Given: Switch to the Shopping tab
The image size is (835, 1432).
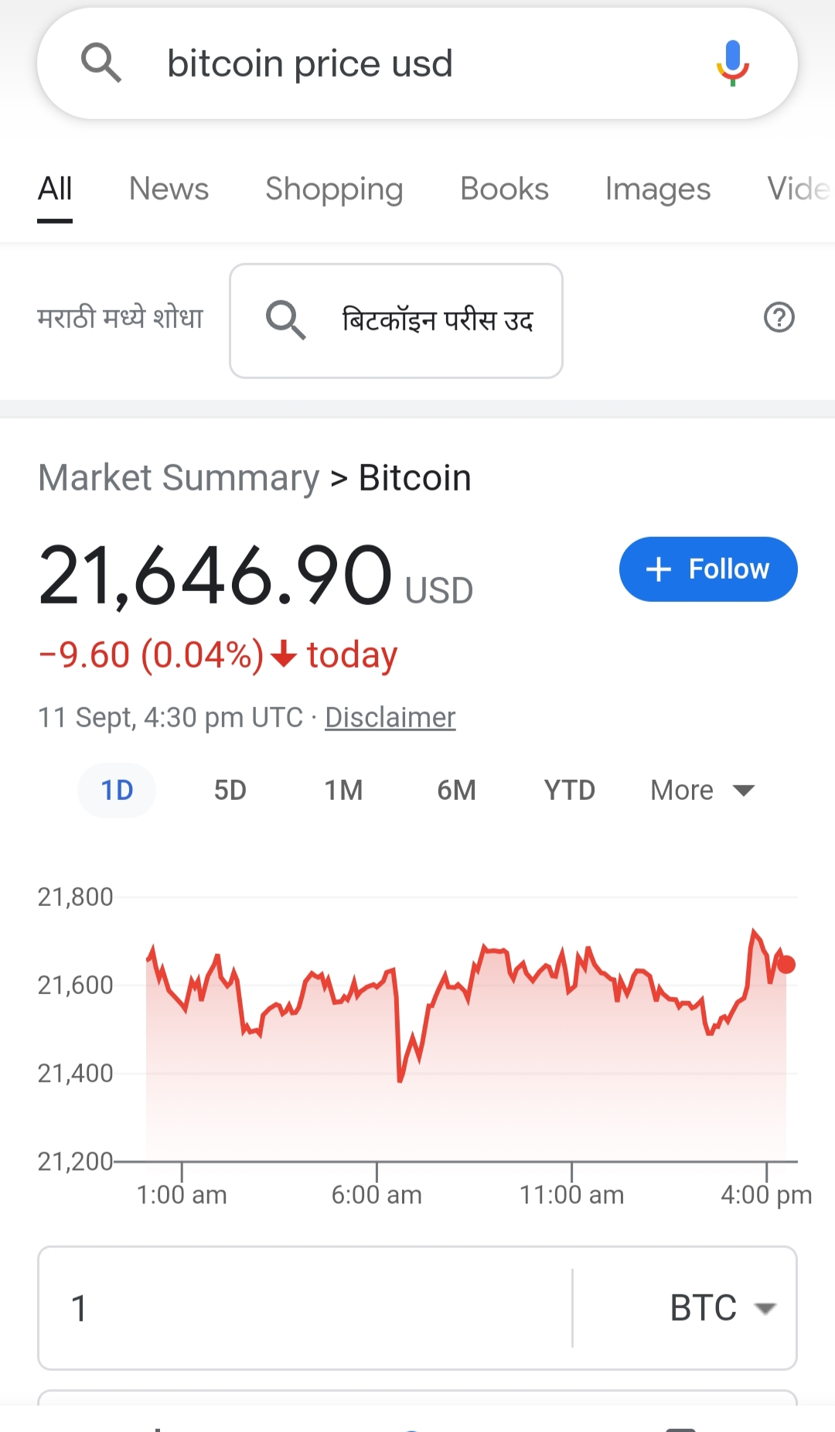Looking at the screenshot, I should point(334,189).
